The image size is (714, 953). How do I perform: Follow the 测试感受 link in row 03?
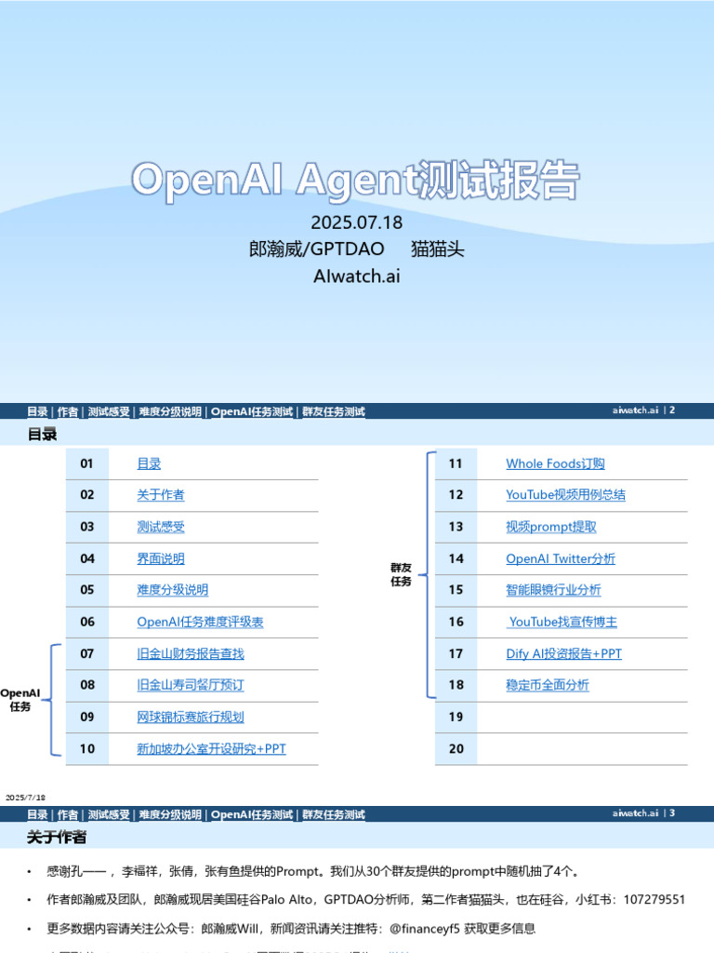(160, 527)
